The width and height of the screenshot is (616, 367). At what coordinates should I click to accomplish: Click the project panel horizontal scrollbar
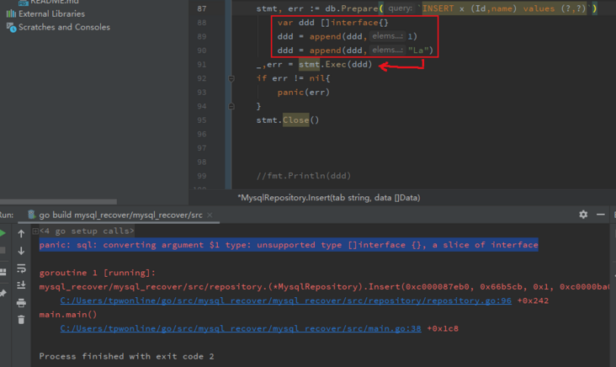(58, 201)
